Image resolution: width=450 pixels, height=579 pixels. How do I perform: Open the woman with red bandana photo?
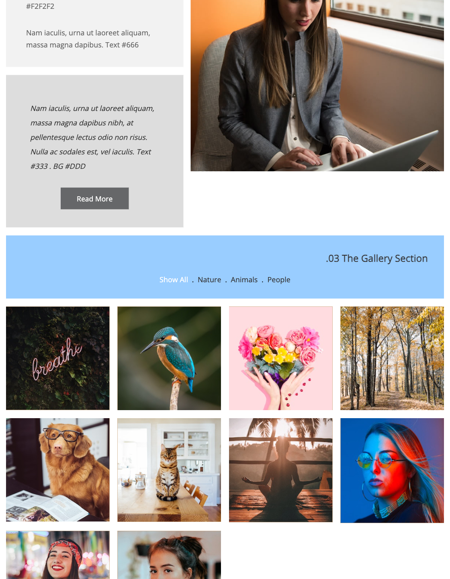(x=58, y=555)
